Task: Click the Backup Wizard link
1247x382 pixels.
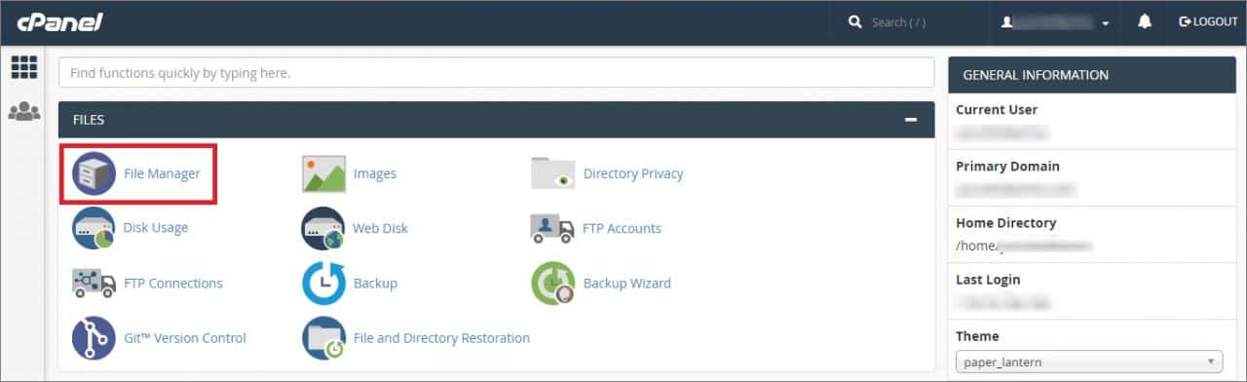Action: (x=627, y=283)
